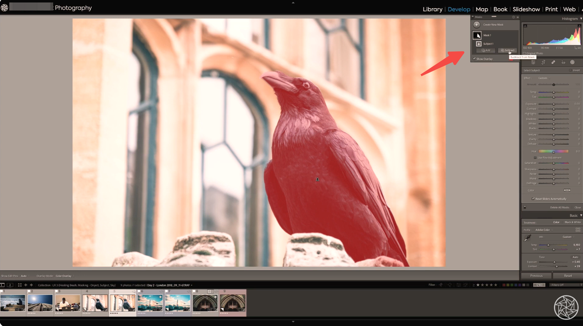Screen dimensions: 583x326
Task: Toggle the Original Photo checkbox
Action: (524, 53)
